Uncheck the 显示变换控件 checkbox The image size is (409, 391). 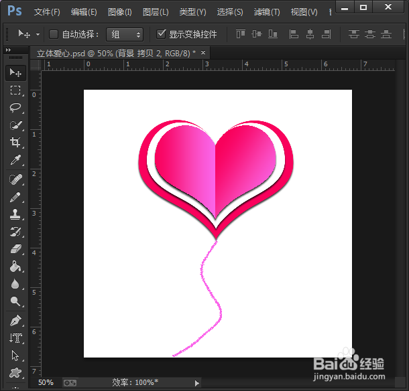click(x=161, y=34)
